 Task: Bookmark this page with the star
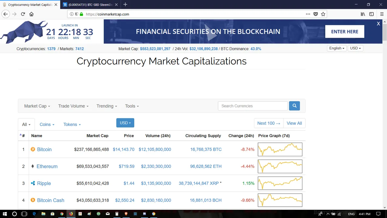323,14
